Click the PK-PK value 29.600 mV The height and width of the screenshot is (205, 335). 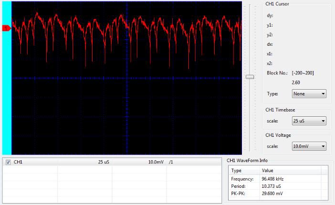272,194
